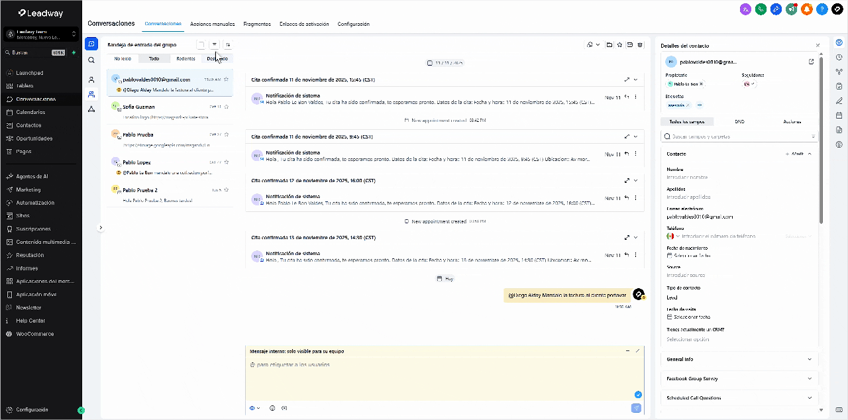
Task: Open the Leadway Team account switcher
Action: click(41, 34)
